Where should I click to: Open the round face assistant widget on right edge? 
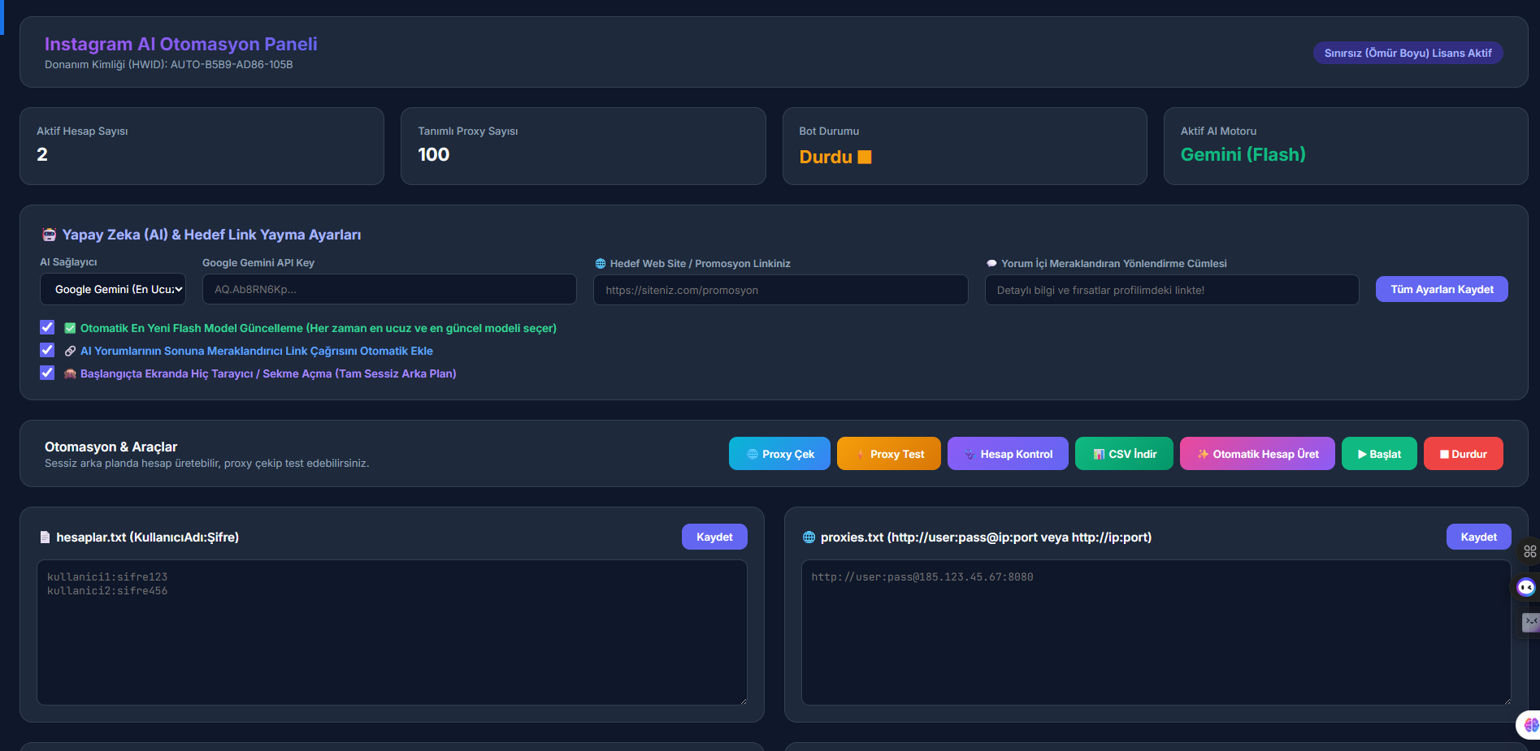(x=1526, y=587)
